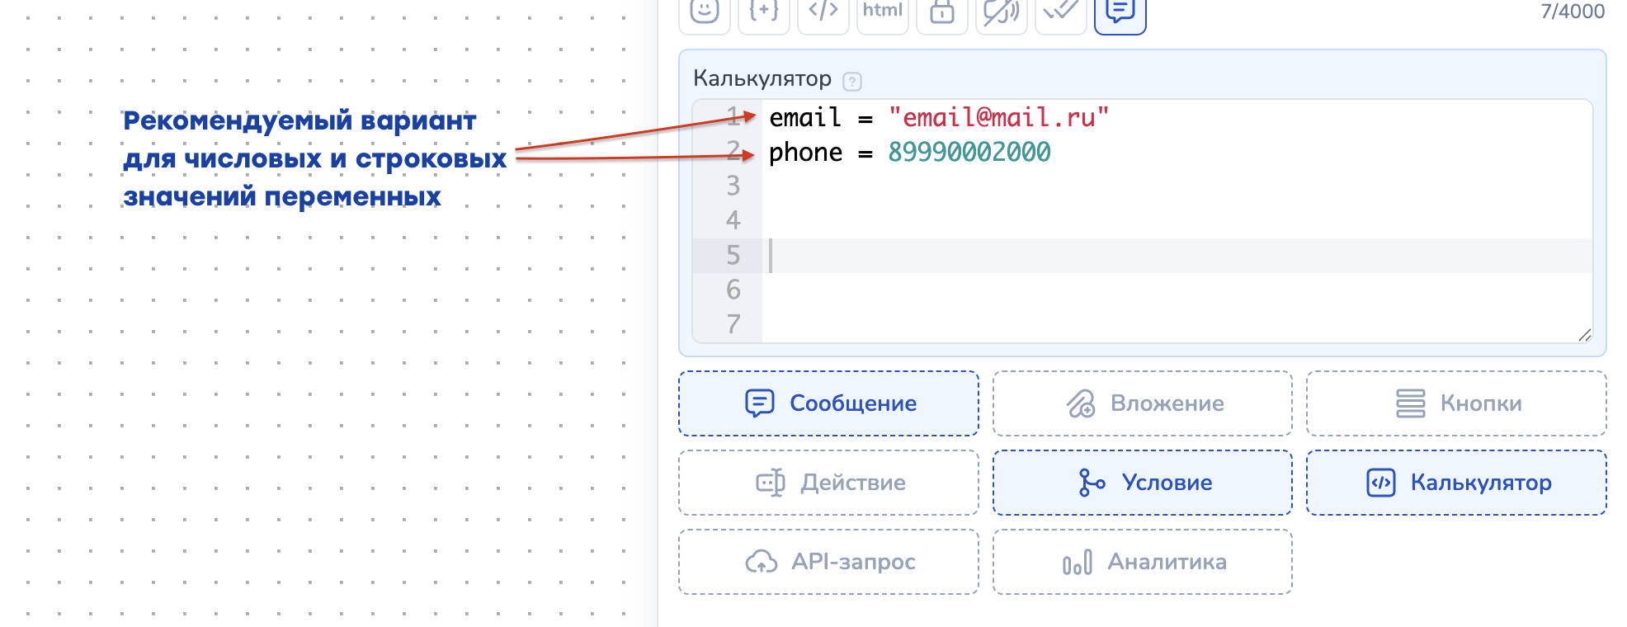The width and height of the screenshot is (1627, 627).
Task: Add a Вложение attachment block
Action: [x=1142, y=403]
